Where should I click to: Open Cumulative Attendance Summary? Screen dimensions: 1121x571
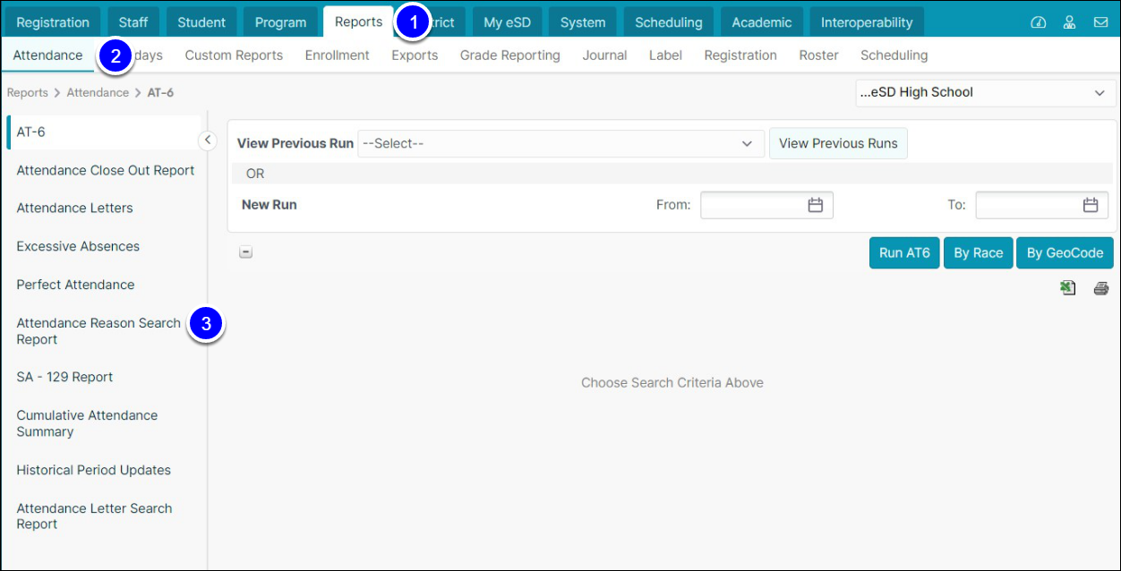pyautogui.click(x=88, y=423)
